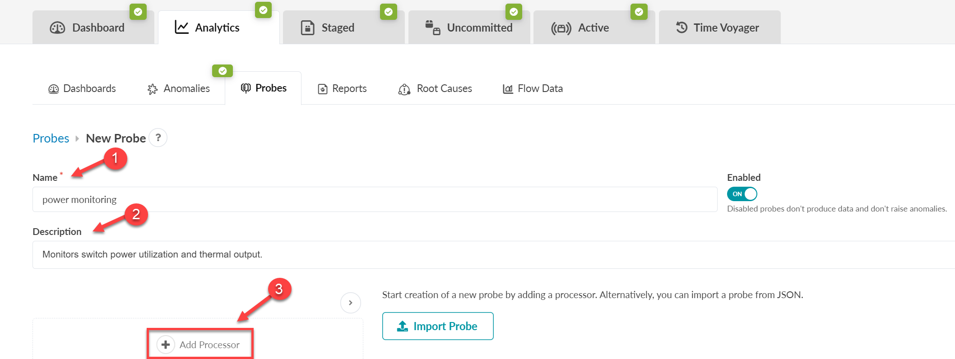Click the Staged clipboard icon
The width and height of the screenshot is (955, 359).
307,28
